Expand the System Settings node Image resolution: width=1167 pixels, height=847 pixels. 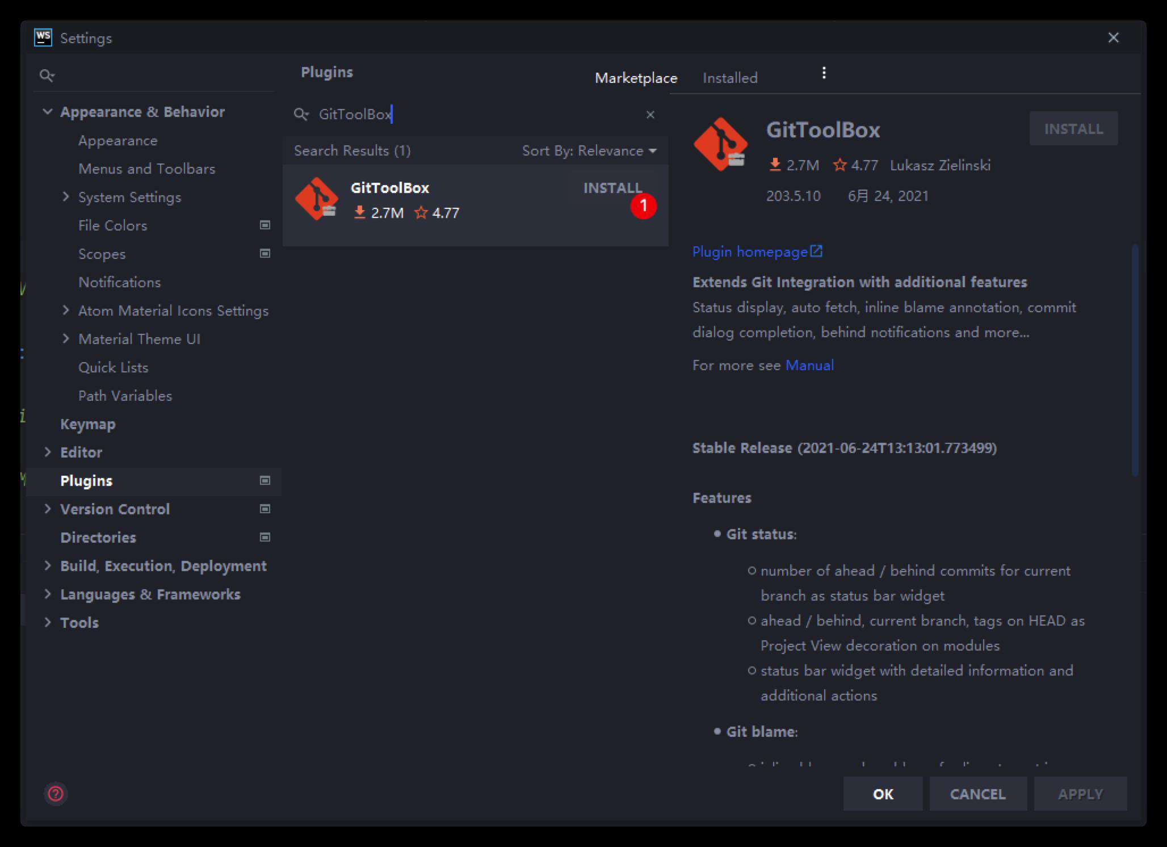click(66, 197)
